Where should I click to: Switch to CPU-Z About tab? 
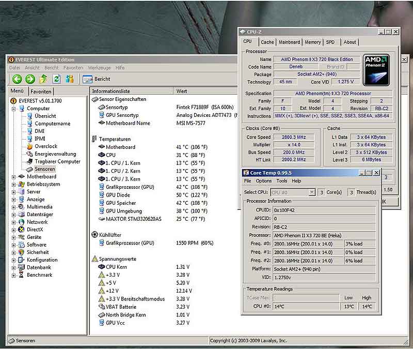[x=350, y=42]
